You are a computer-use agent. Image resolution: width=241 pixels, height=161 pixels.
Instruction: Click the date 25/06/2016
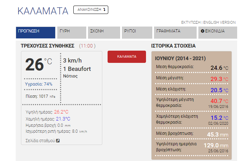tap(218, 151)
